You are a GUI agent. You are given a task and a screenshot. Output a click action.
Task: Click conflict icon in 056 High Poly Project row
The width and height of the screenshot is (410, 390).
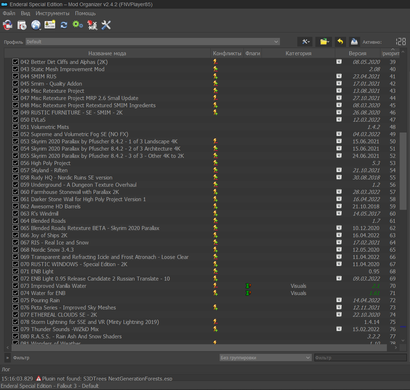coord(215,163)
